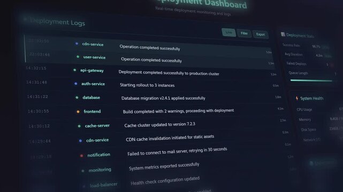The image size is (343, 192).
Task: Click 'Deployment completed successfully to production cluster' message
Action: point(169,73)
